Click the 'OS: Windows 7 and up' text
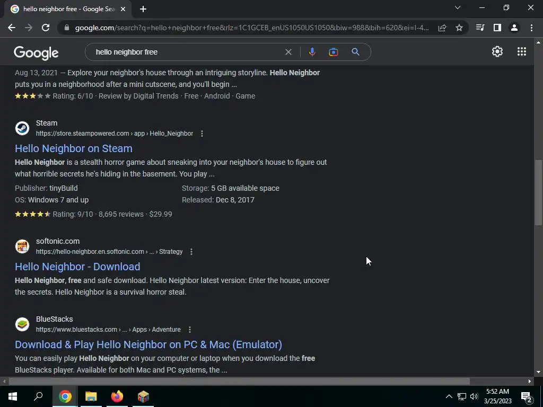The width and height of the screenshot is (543, 407). click(x=51, y=200)
